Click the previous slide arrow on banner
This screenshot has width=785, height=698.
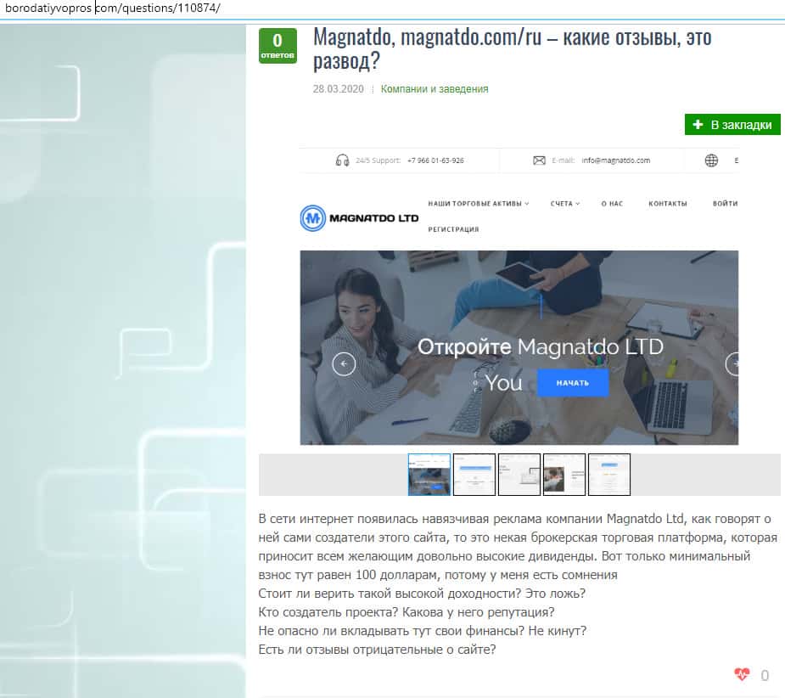tap(344, 363)
